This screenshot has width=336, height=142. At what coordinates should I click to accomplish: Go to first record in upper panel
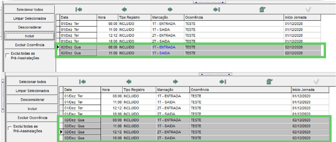(x=79, y=9)
